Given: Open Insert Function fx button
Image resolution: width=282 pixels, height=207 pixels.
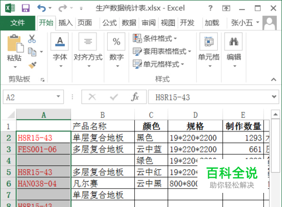Looking at the screenshot, I should [135, 97].
